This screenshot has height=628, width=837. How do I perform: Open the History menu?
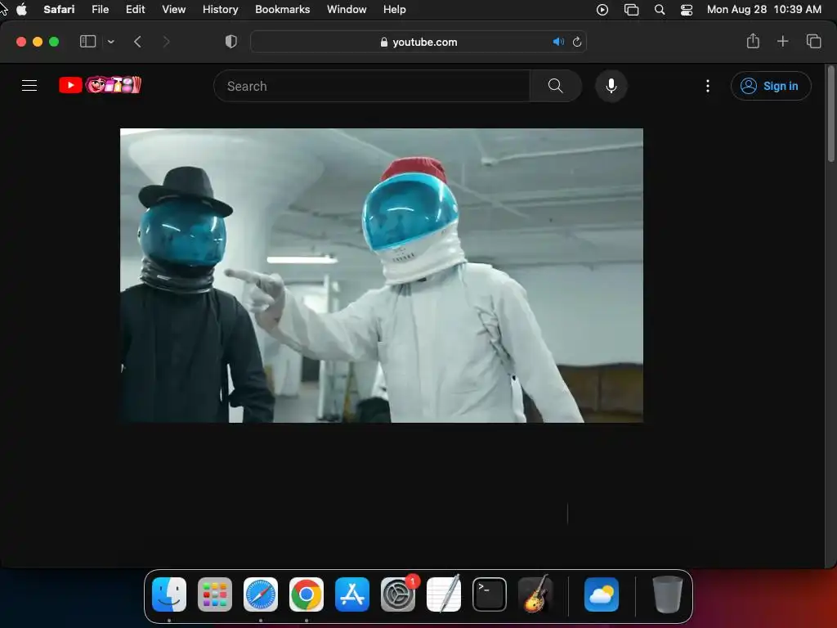(x=221, y=10)
